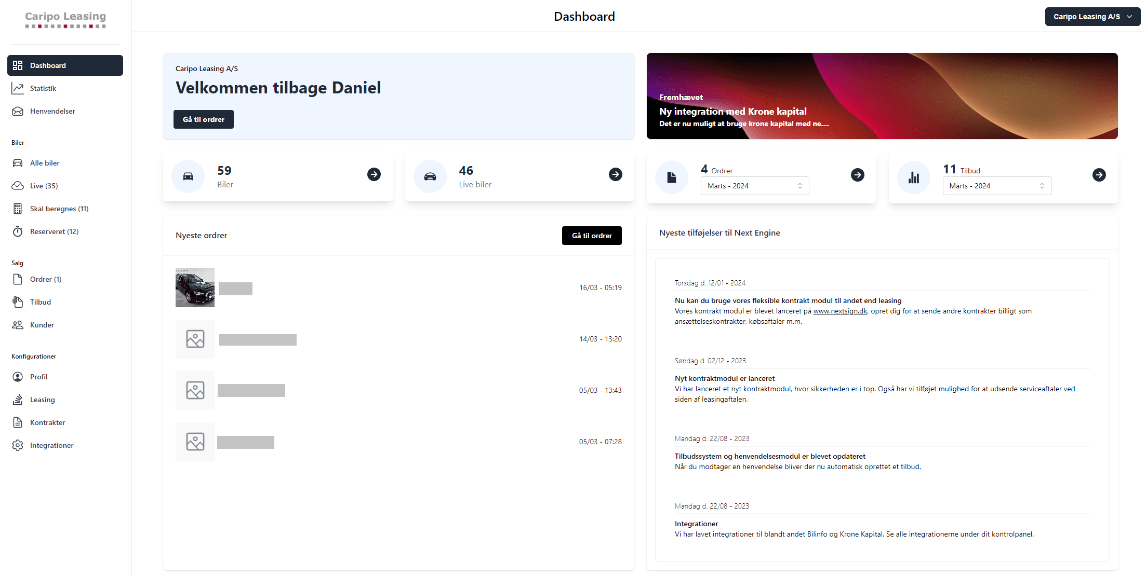Open Statistik via its chart icon
The image size is (1146, 576).
click(18, 88)
